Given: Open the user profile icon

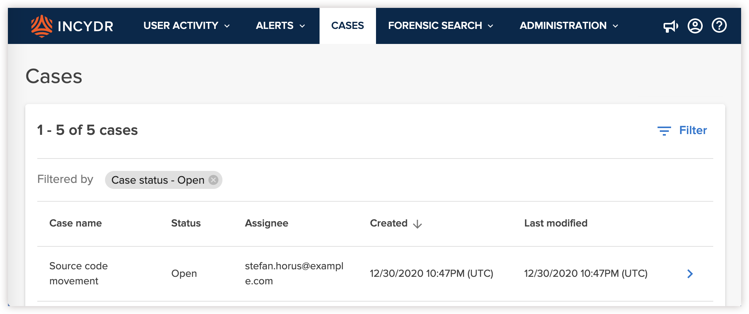Looking at the screenshot, I should [695, 26].
